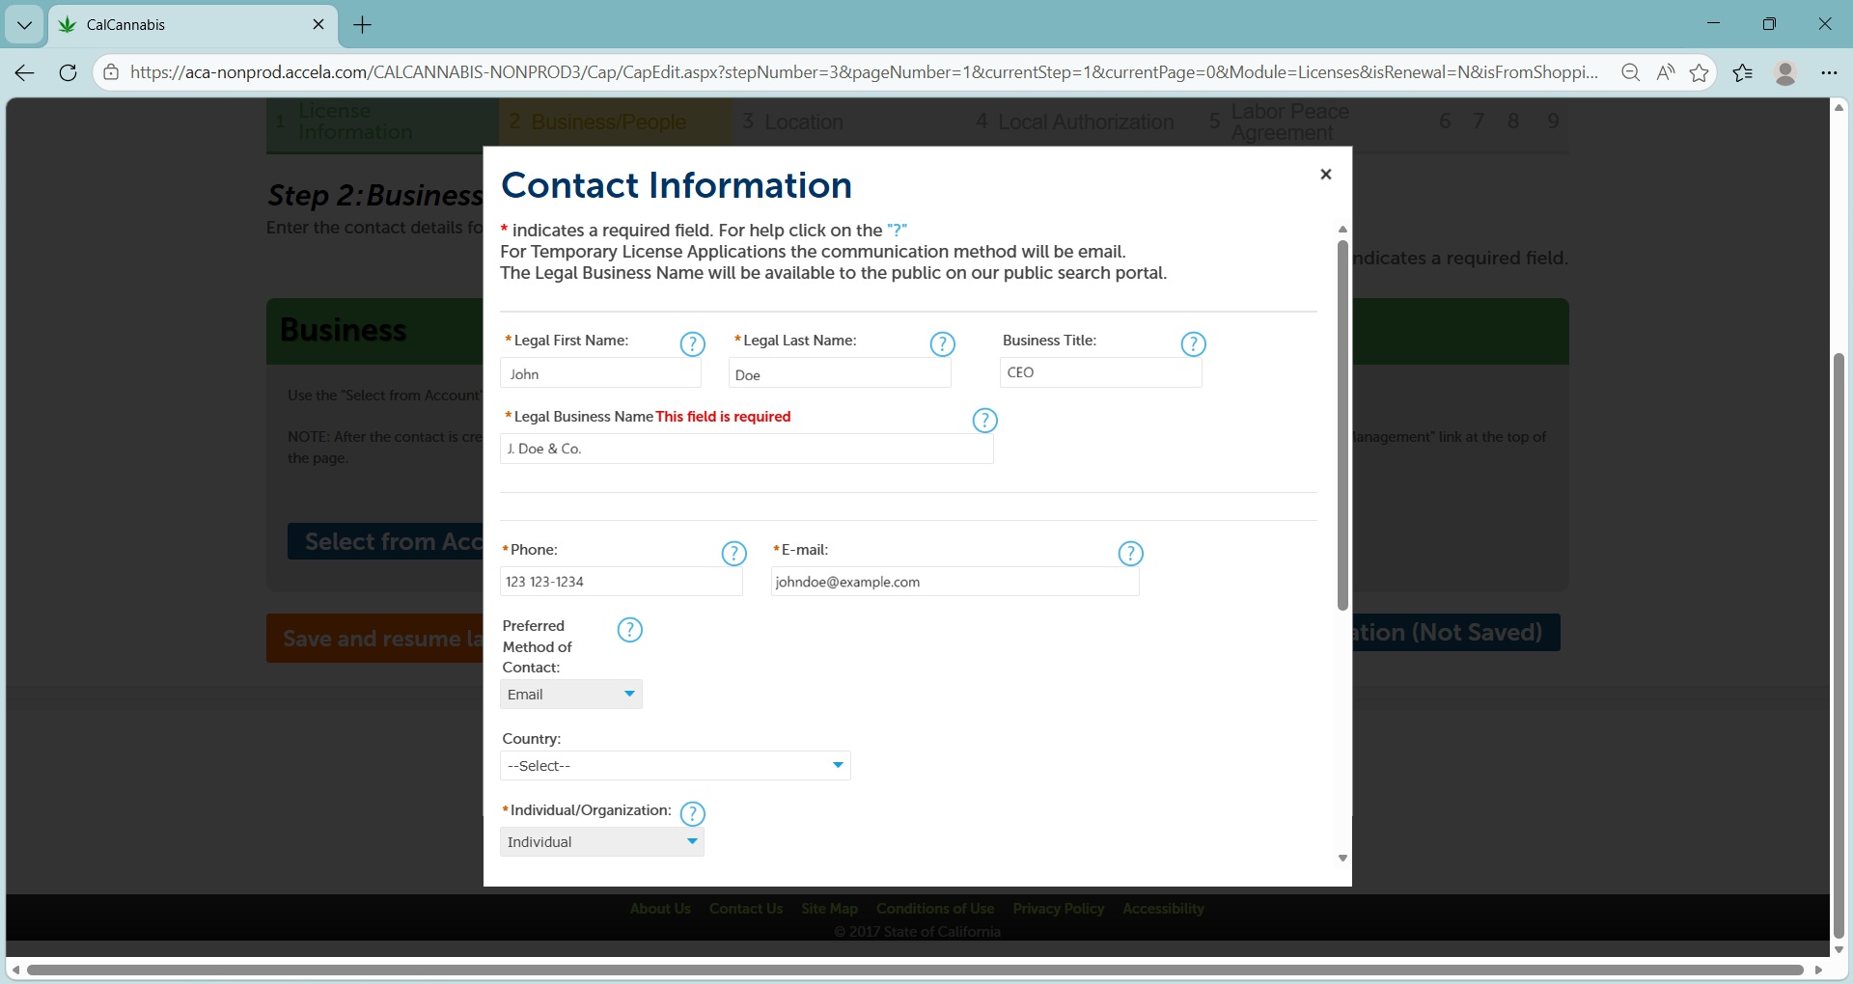Open the Privacy Policy link
Screen dimensions: 1853x984
coord(1059,909)
